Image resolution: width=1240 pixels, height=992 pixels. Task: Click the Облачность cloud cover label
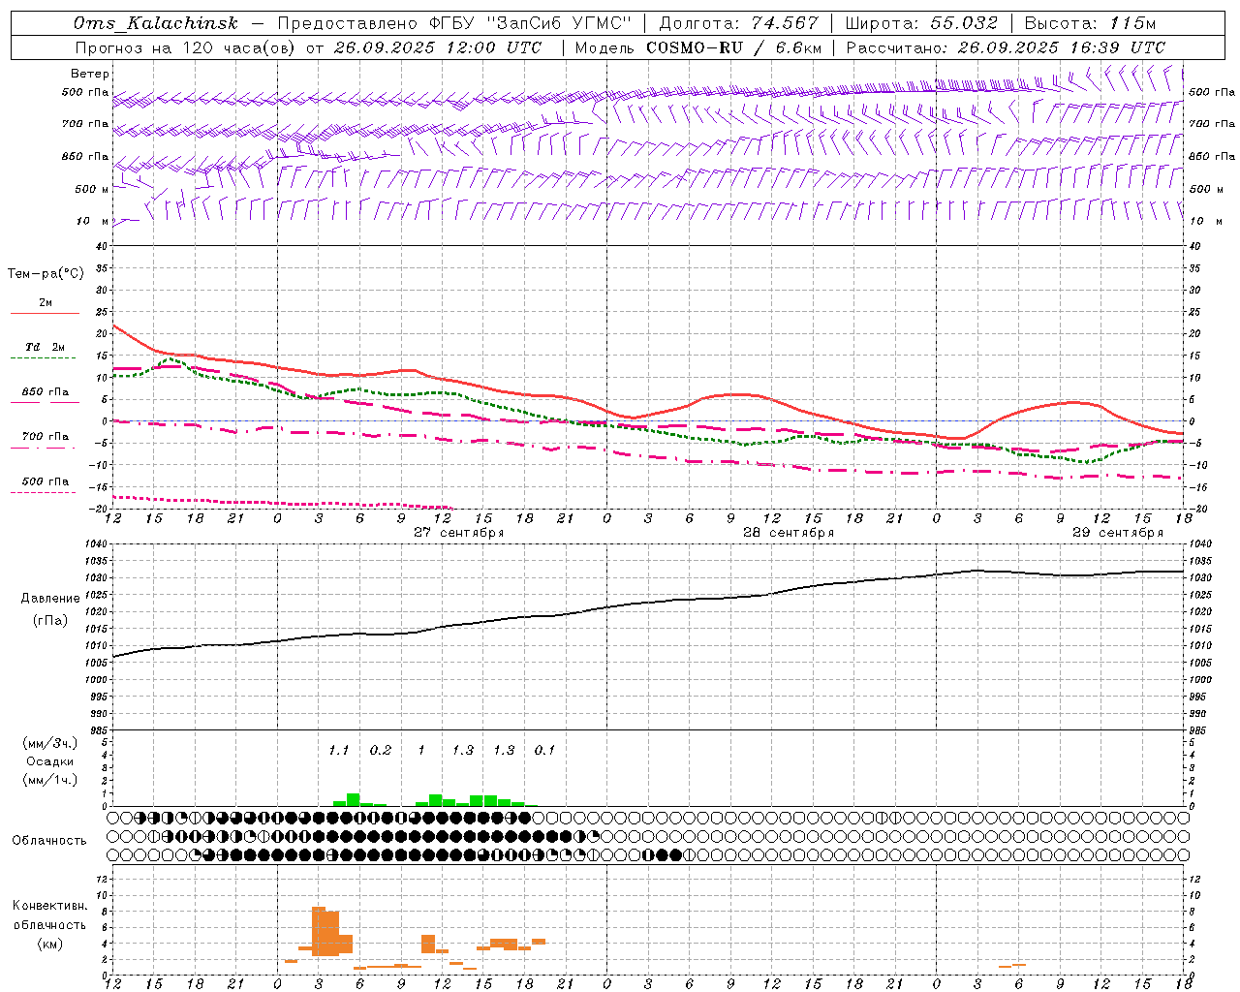(49, 840)
